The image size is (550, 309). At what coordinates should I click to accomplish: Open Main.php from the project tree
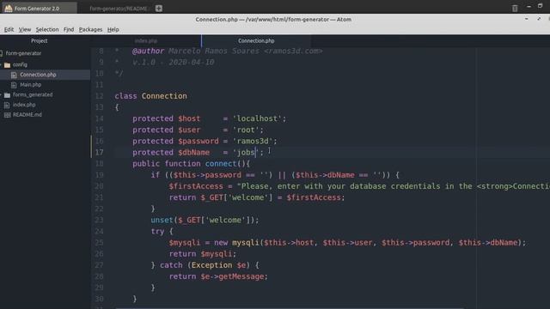click(x=31, y=85)
